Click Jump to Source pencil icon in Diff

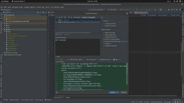[62, 60]
